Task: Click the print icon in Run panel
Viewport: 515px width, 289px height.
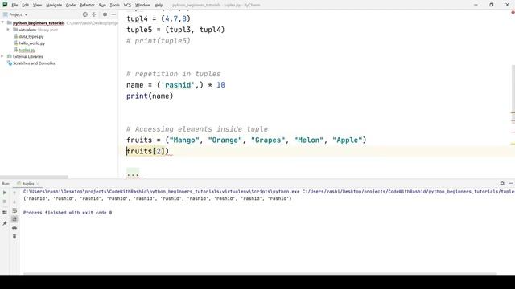Action: [x=14, y=228]
